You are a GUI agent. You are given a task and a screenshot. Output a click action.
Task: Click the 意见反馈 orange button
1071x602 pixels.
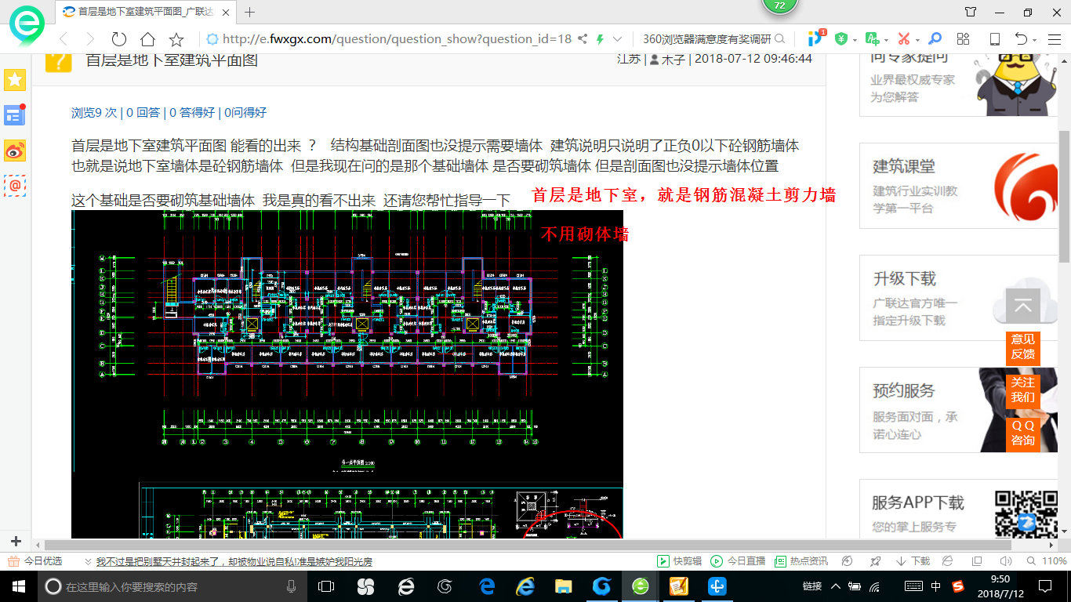[1022, 346]
